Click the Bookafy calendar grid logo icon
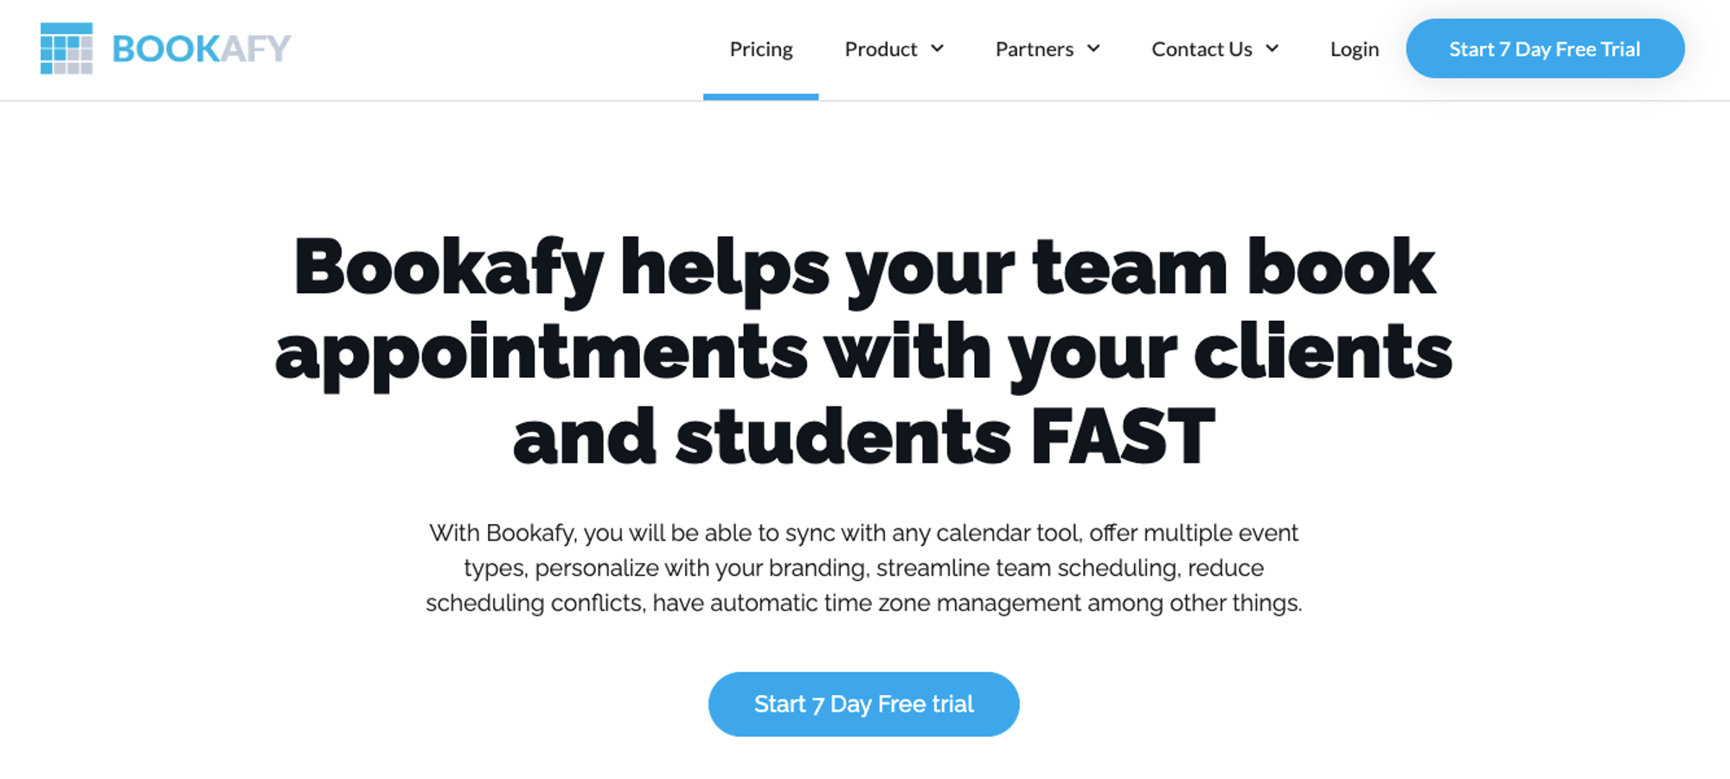This screenshot has height=779, width=1730. 66,48
